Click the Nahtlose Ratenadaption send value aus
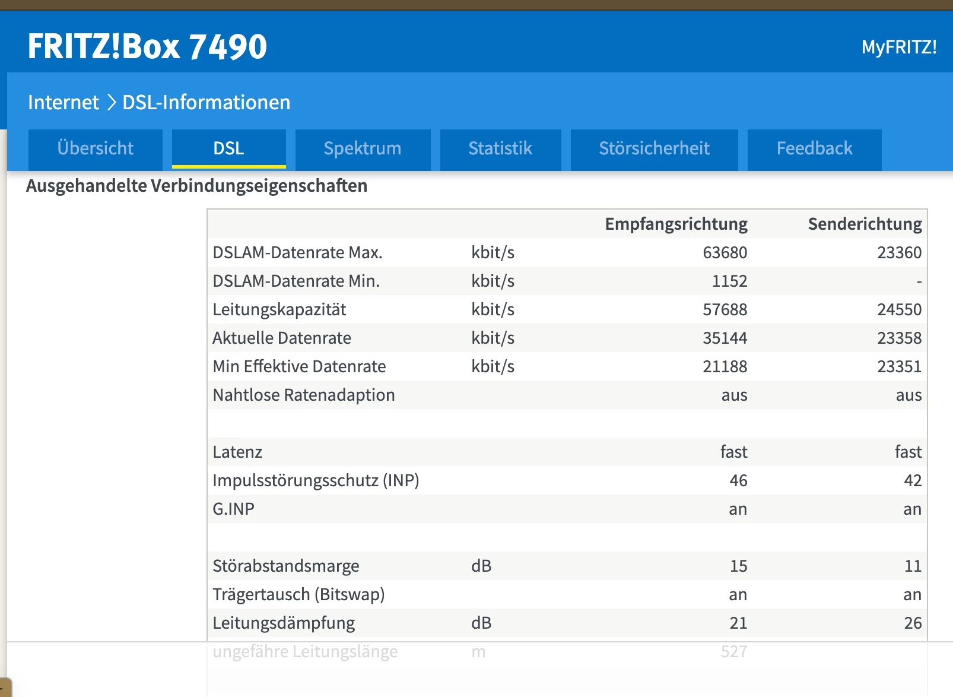This screenshot has width=953, height=697. pyautogui.click(x=909, y=395)
